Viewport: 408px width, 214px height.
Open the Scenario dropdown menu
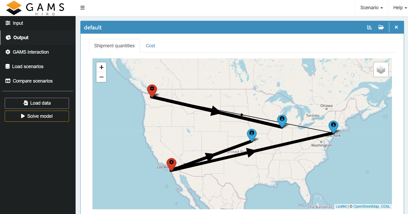(371, 8)
